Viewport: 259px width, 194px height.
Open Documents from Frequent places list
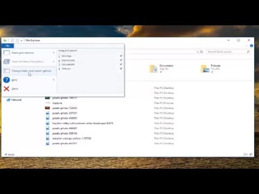[68, 65]
